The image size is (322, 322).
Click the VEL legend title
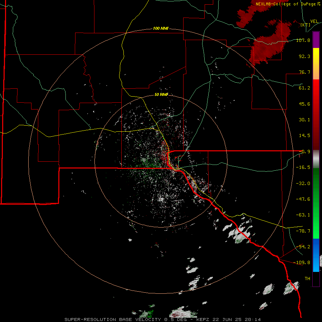(314, 21)
